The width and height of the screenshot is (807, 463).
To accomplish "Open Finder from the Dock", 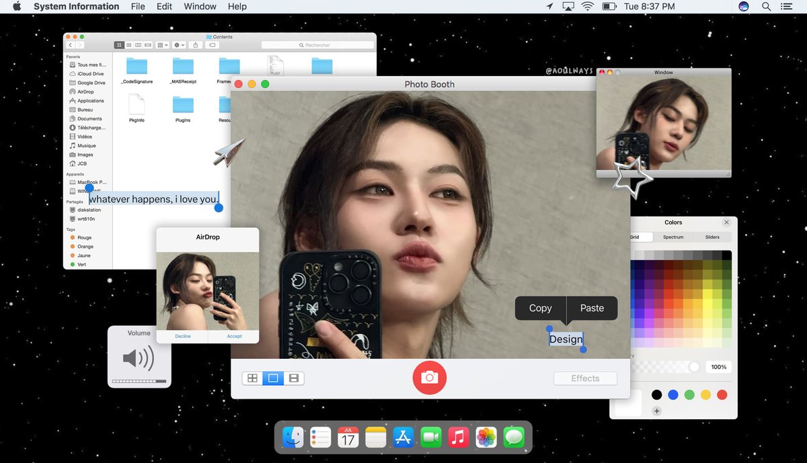I will [293, 437].
